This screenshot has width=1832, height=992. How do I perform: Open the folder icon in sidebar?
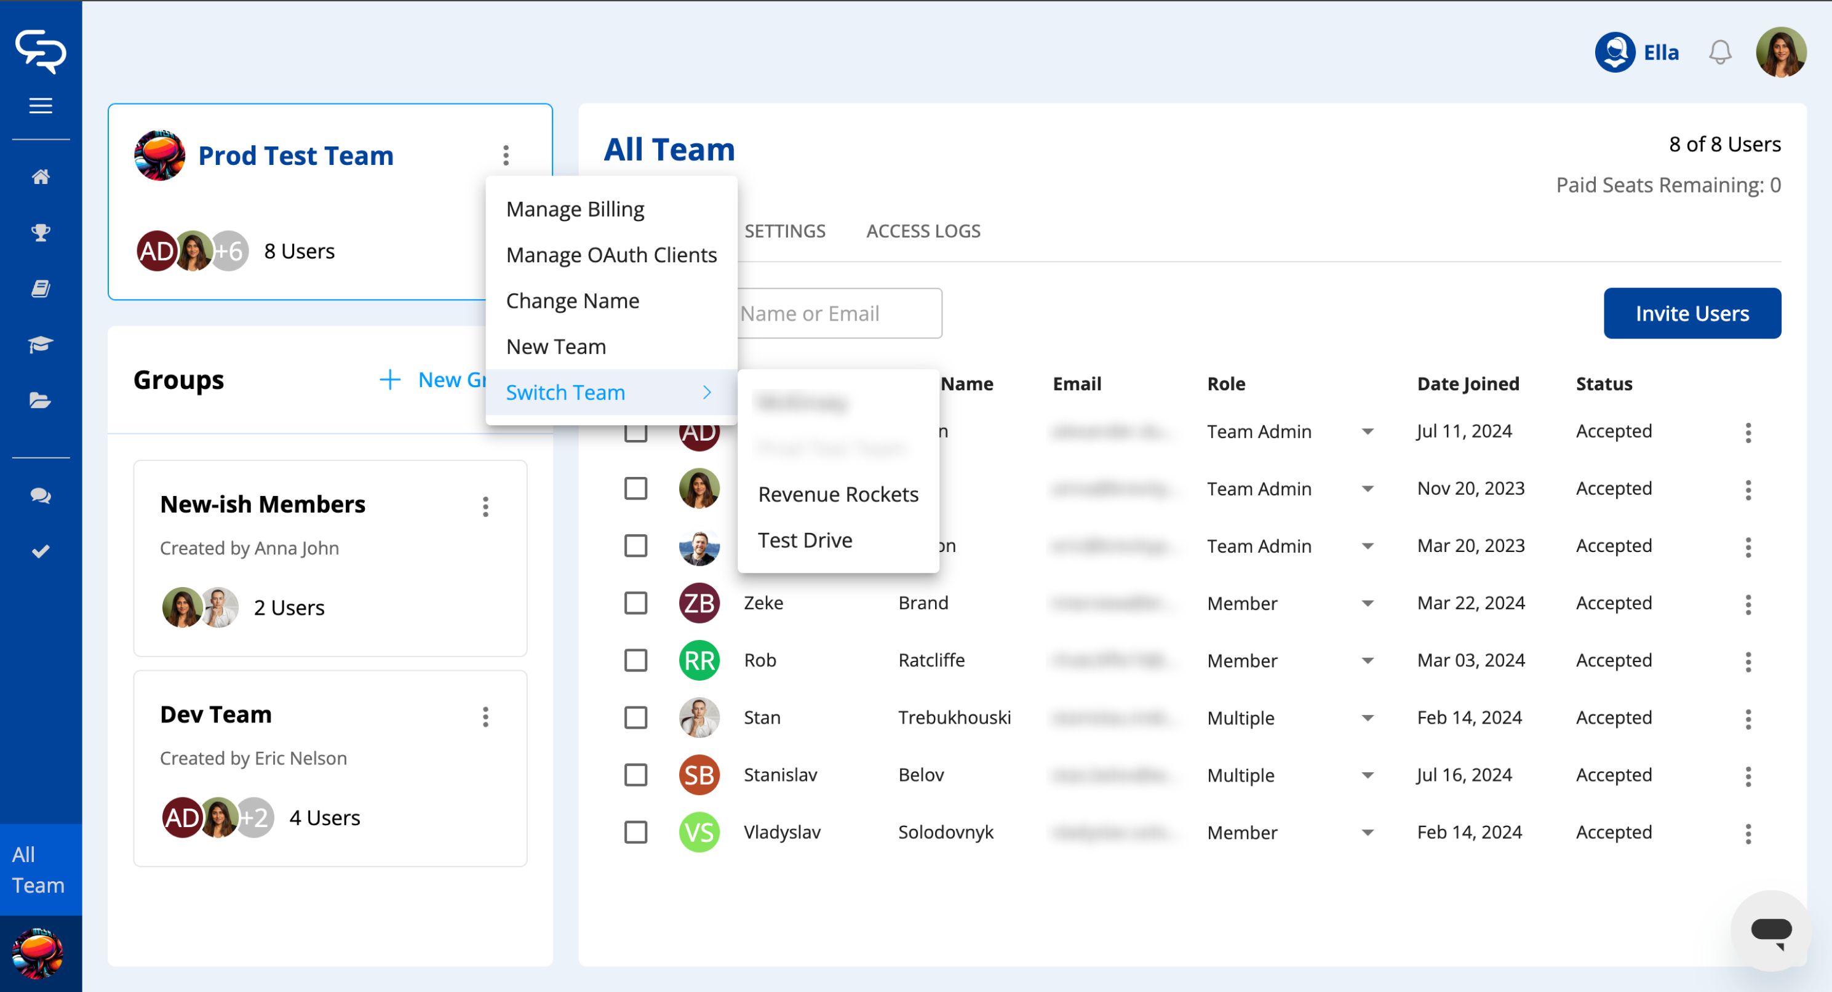tap(41, 401)
